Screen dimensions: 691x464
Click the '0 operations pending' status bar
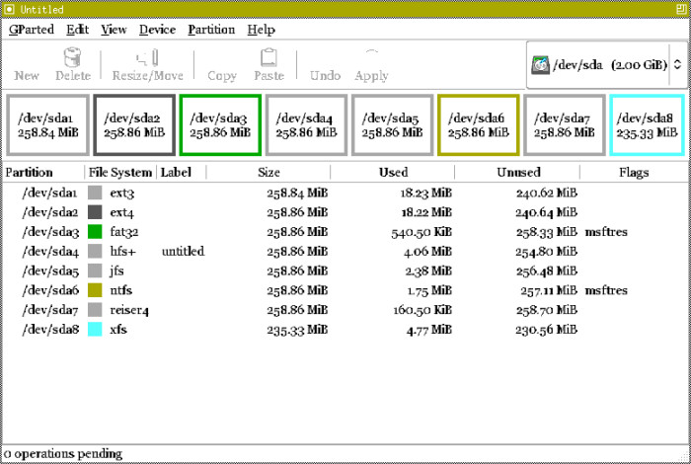[x=63, y=453]
